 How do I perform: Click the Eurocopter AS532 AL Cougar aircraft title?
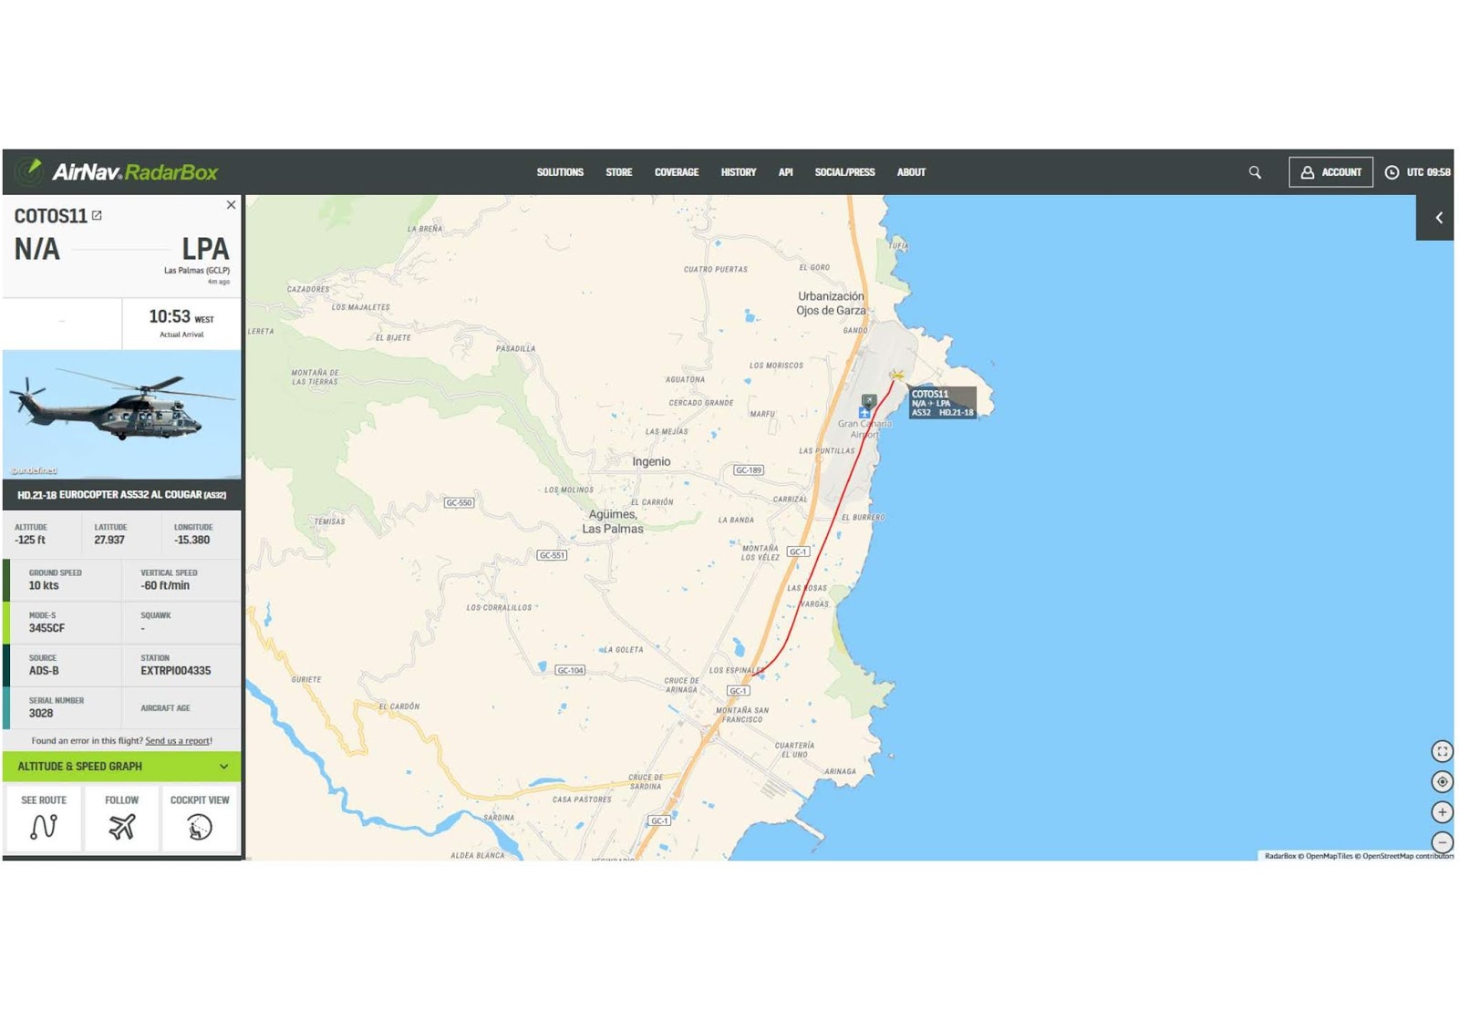tap(122, 495)
